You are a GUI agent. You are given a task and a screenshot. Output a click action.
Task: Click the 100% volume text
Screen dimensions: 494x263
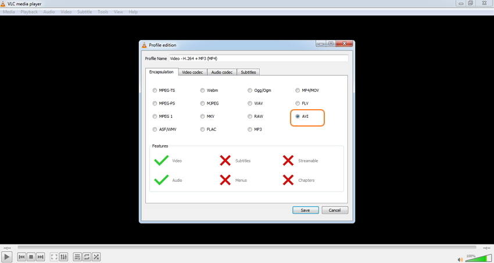(471, 256)
